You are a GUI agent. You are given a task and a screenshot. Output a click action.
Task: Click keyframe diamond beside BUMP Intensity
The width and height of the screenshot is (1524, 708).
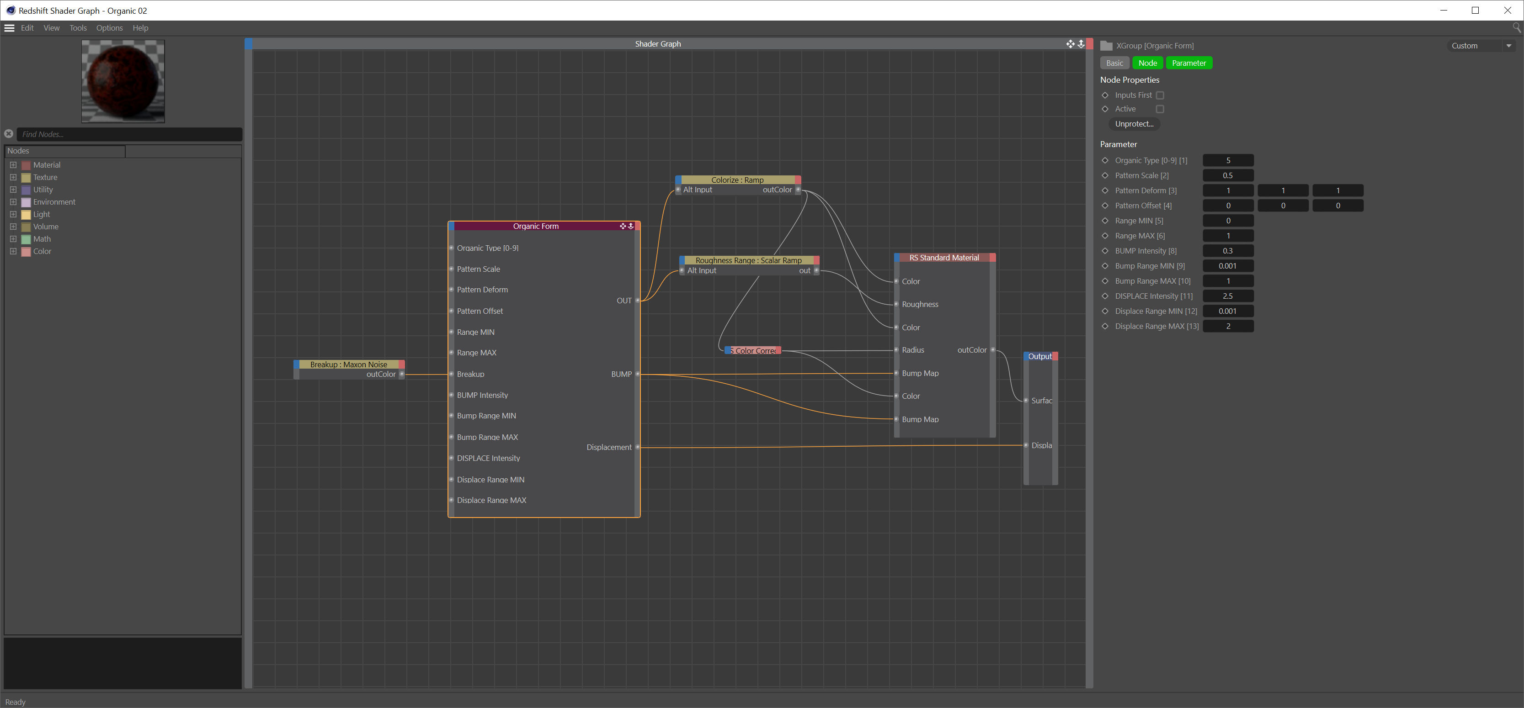tap(1104, 251)
